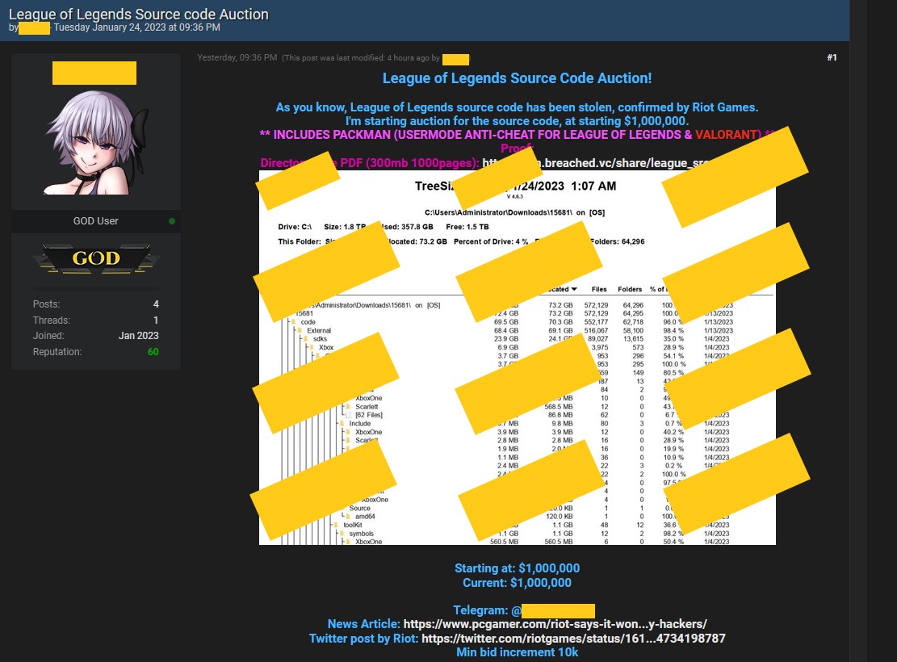Click the gold GOD rank badge

(96, 258)
